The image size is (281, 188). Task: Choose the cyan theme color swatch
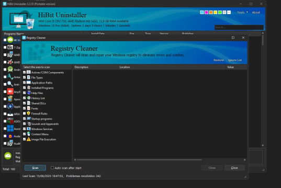(x=202, y=13)
